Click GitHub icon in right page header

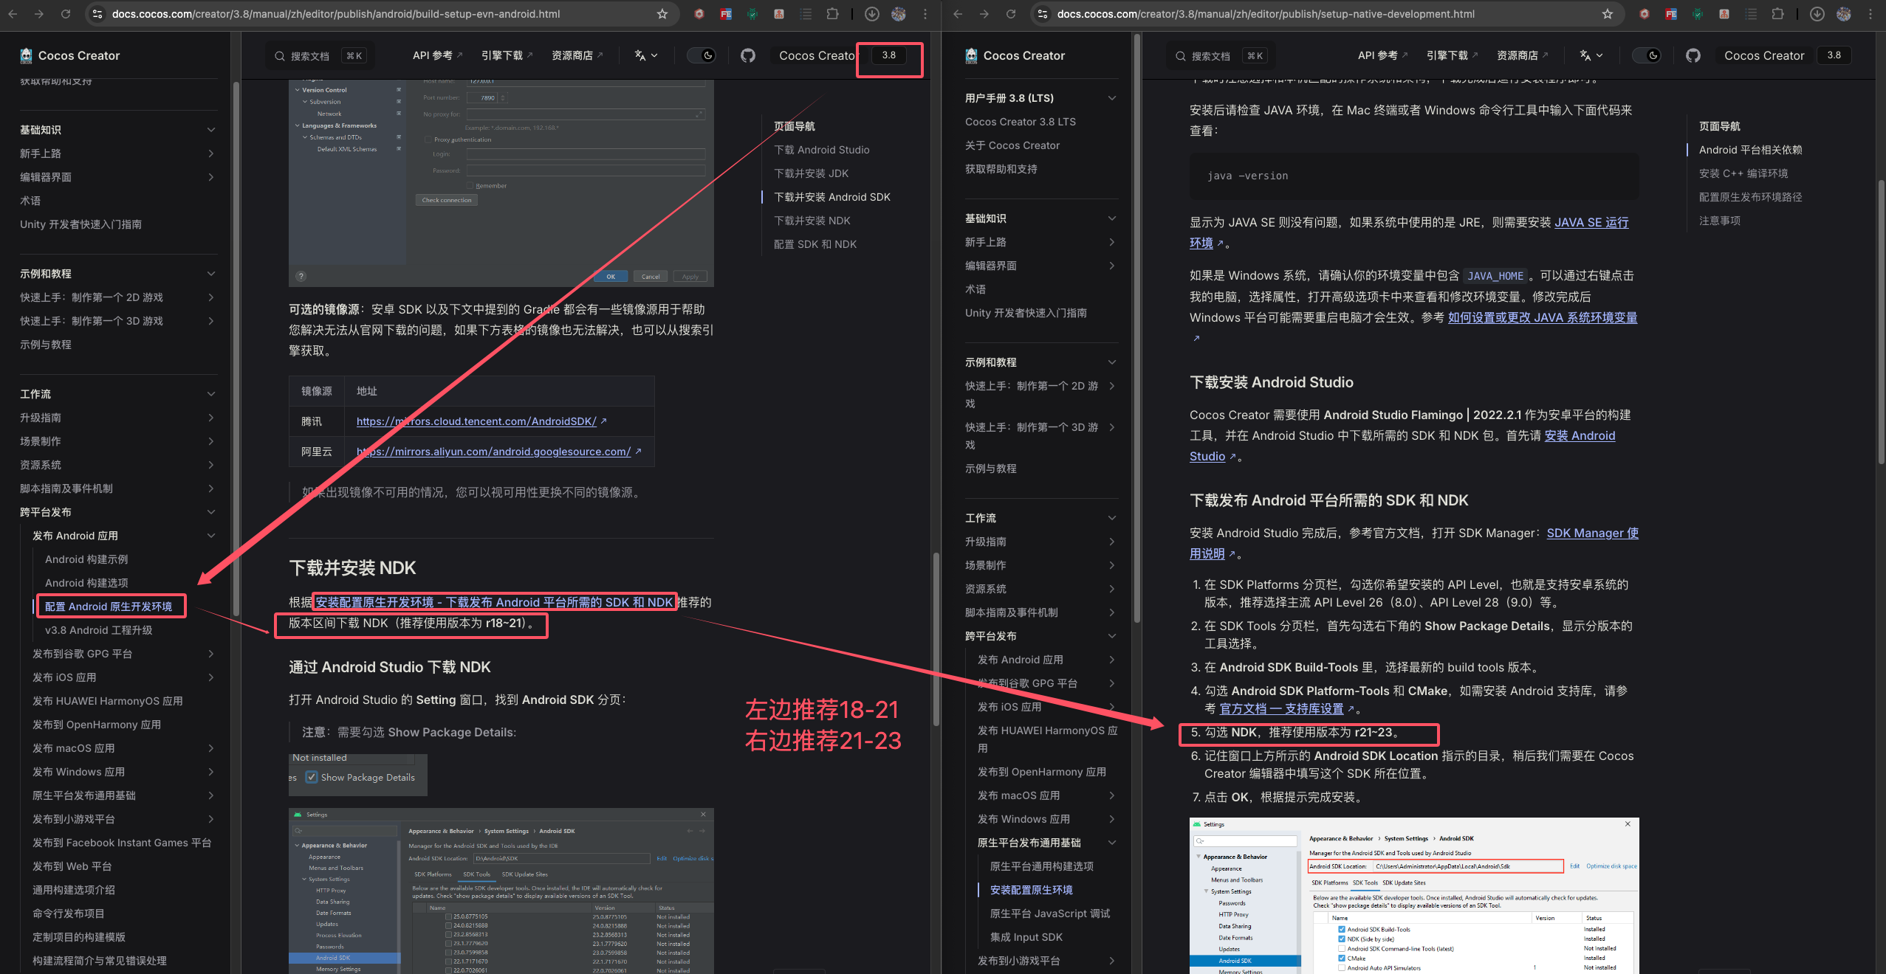point(1693,55)
